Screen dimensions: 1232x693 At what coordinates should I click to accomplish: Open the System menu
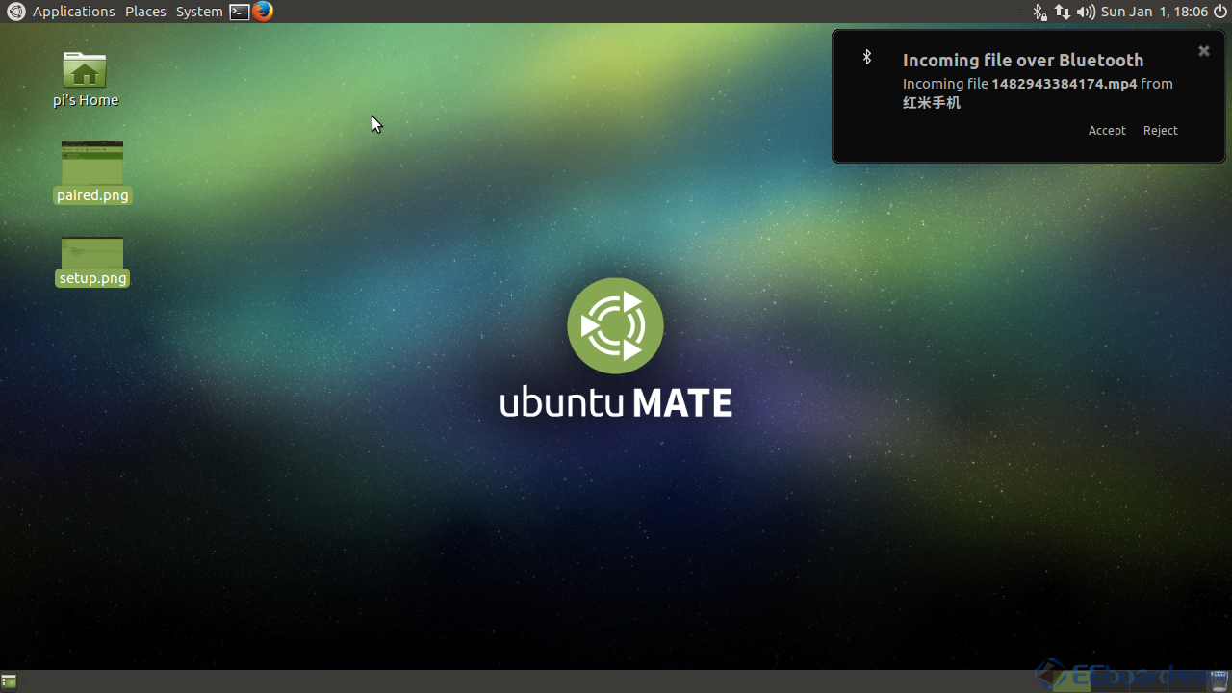199,12
